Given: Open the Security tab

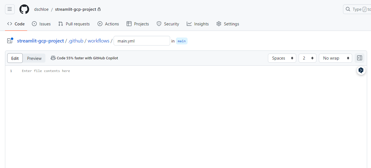Looking at the screenshot, I should [x=168, y=24].
